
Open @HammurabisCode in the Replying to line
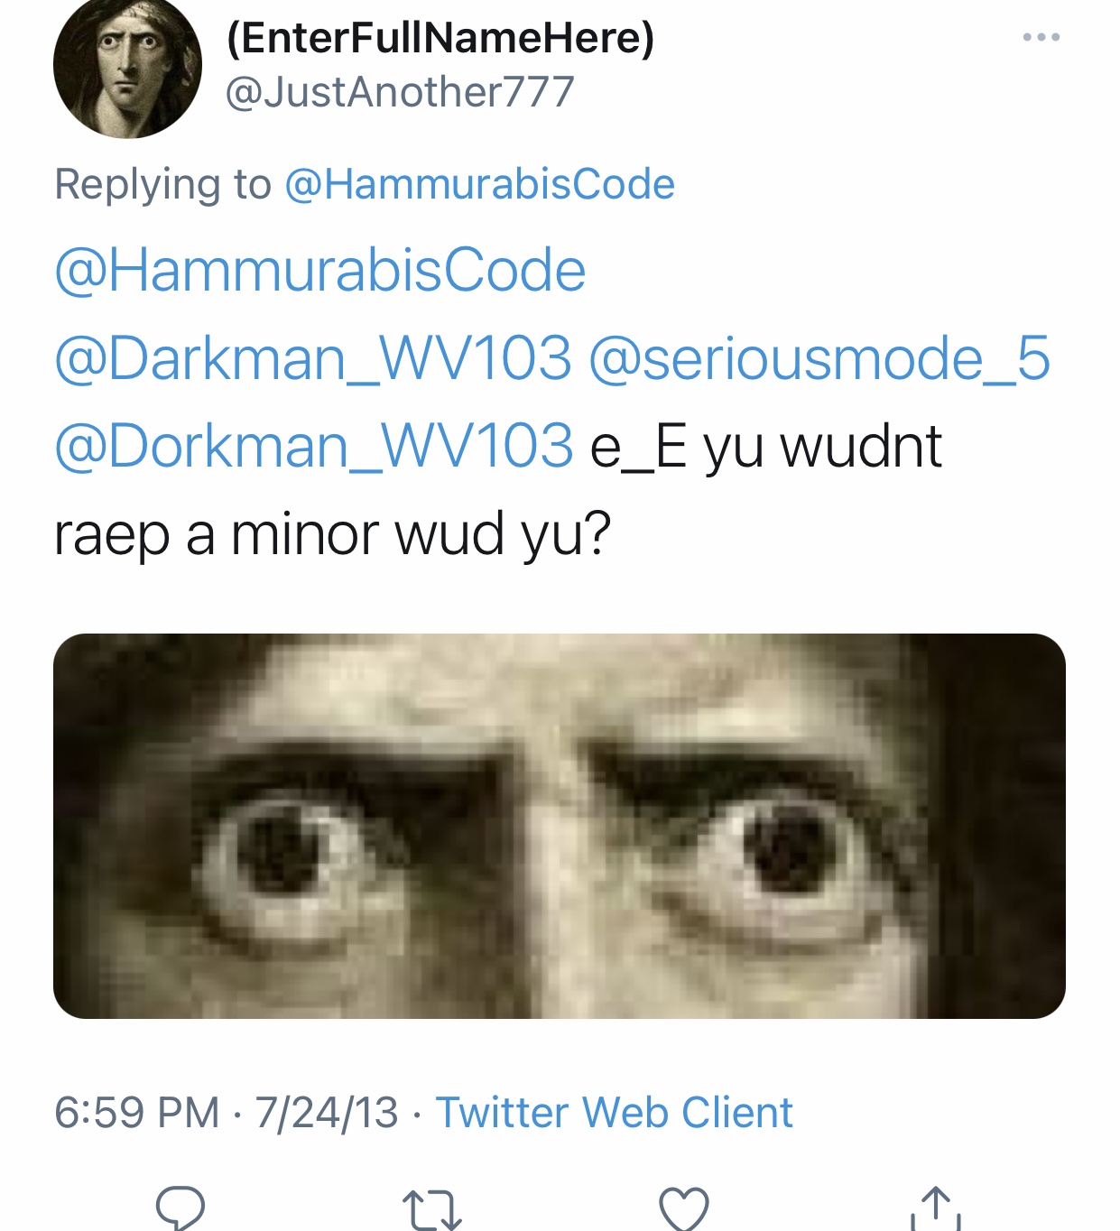click(x=479, y=184)
